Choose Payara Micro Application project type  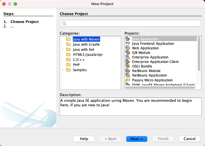152,80
